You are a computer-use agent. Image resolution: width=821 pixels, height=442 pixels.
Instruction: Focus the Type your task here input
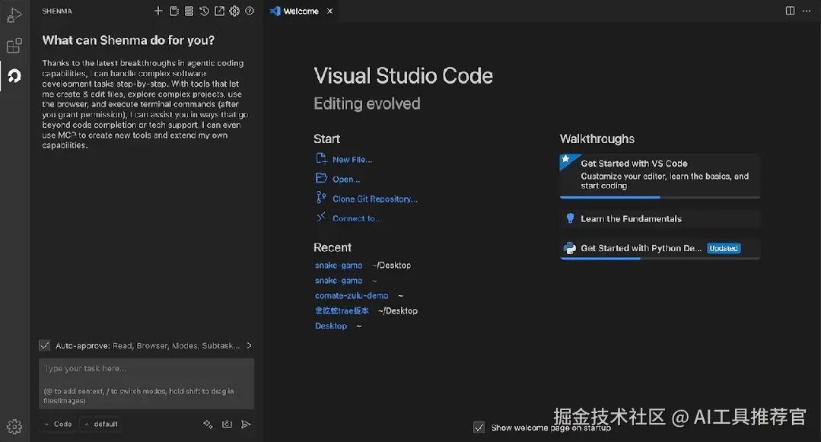point(147,383)
